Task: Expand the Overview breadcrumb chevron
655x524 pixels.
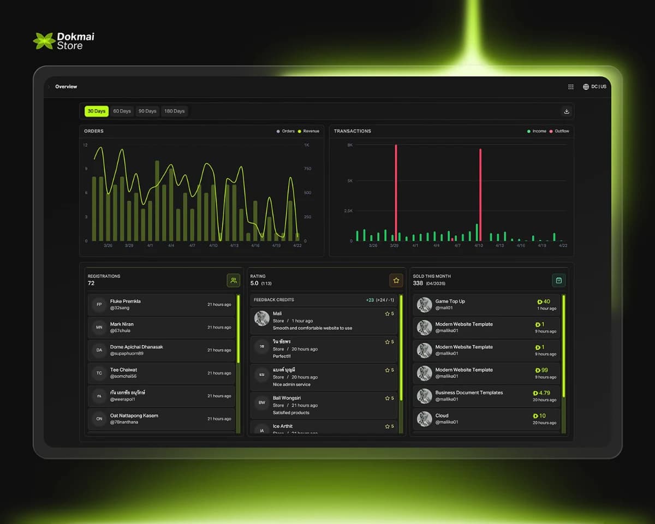Action: (50, 86)
